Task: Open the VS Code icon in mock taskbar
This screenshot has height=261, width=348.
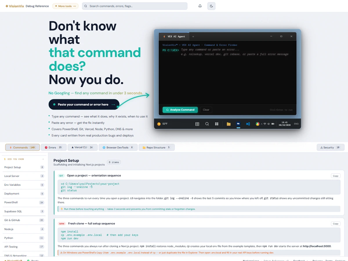Action: 248,124
